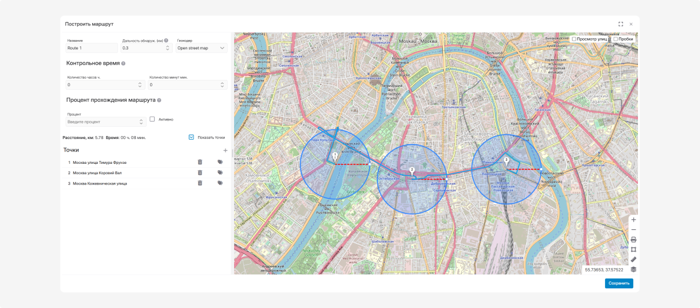The width and height of the screenshot is (700, 308).
Task: Open tag for Коровий Вал point
Action: tap(220, 173)
